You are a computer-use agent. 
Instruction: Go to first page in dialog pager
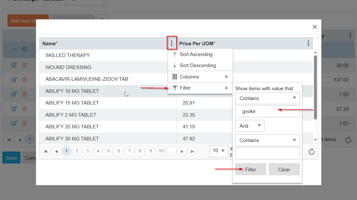(x=46, y=151)
